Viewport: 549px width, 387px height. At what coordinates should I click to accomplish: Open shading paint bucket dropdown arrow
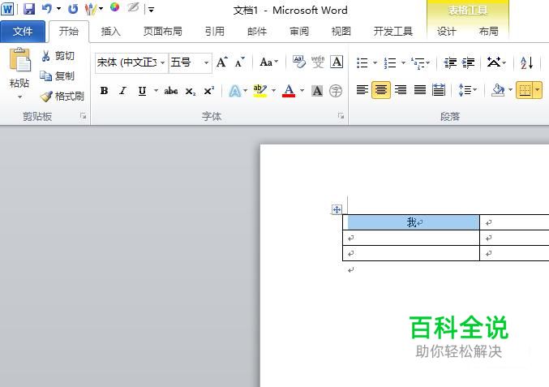click(x=510, y=90)
